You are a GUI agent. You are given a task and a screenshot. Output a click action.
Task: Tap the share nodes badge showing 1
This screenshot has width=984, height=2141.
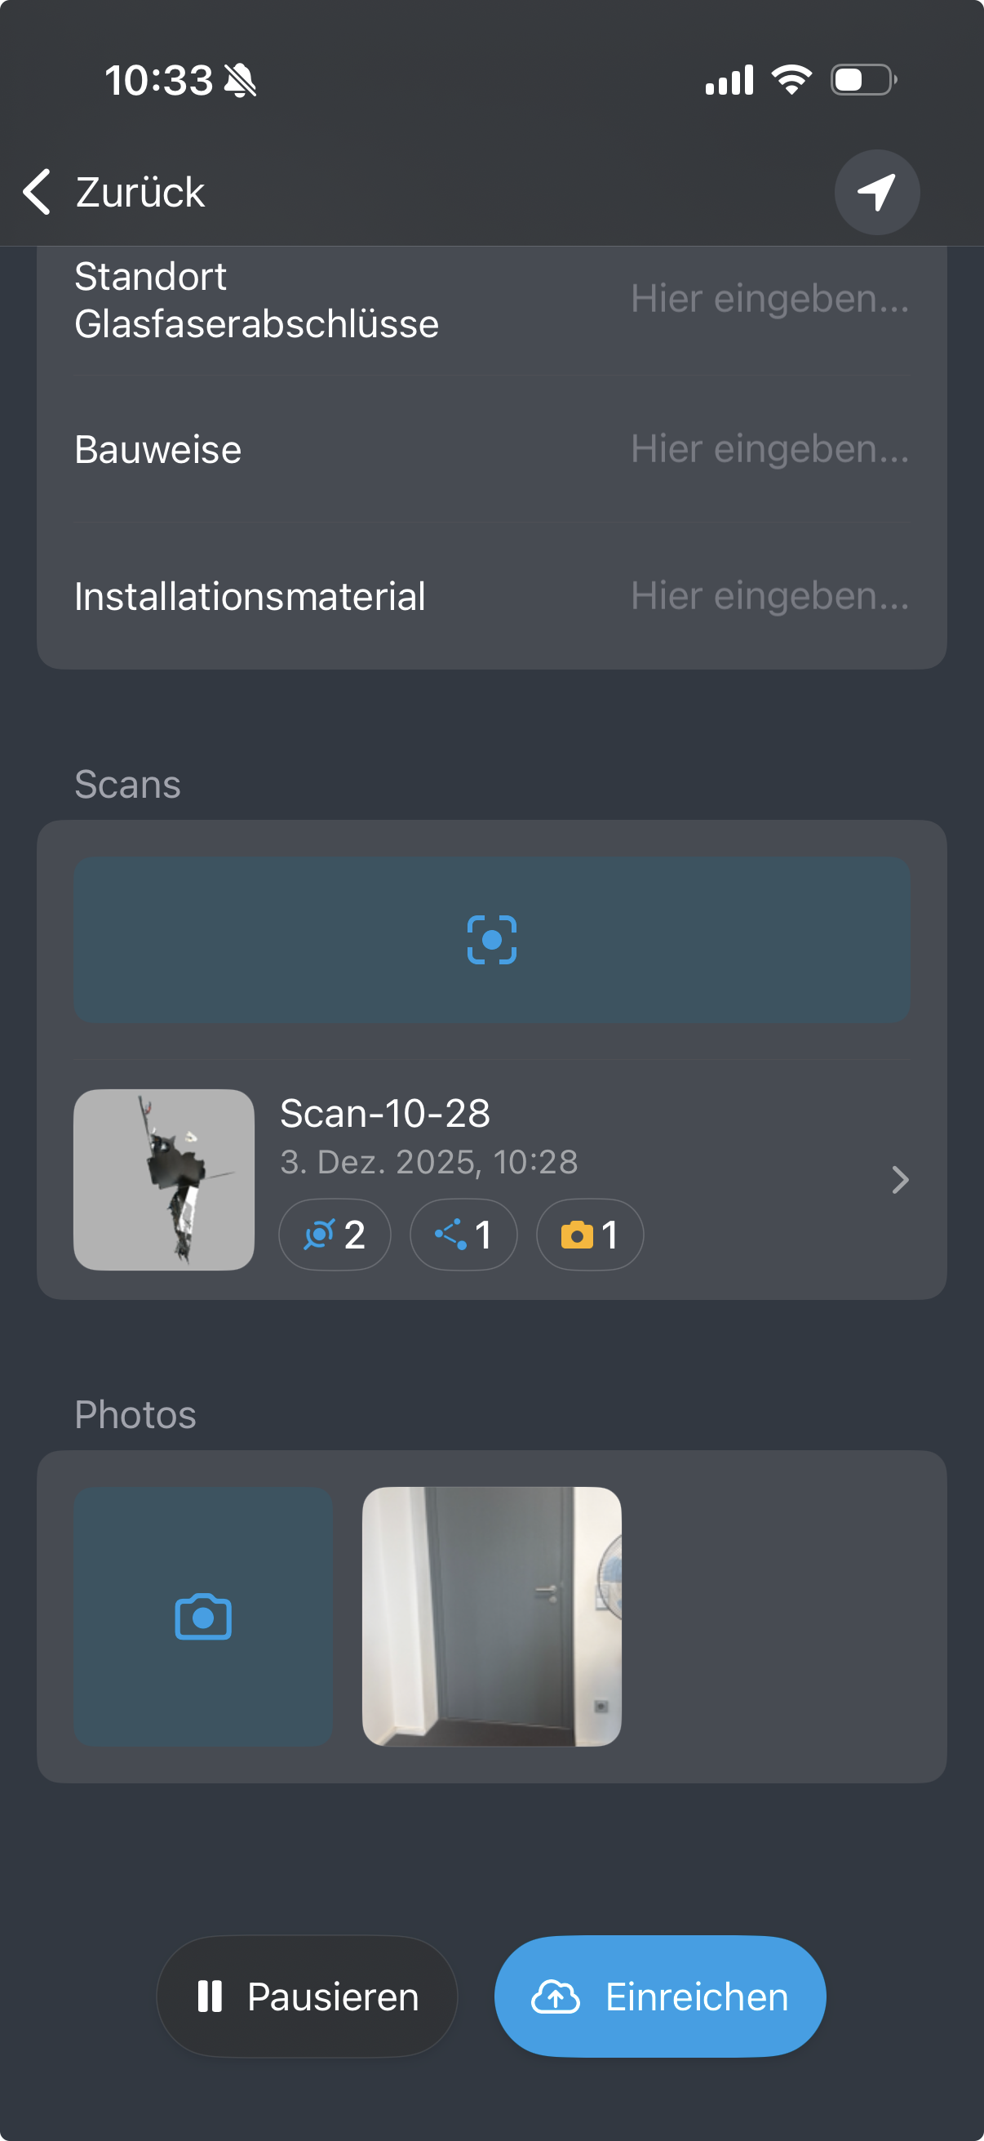click(463, 1235)
